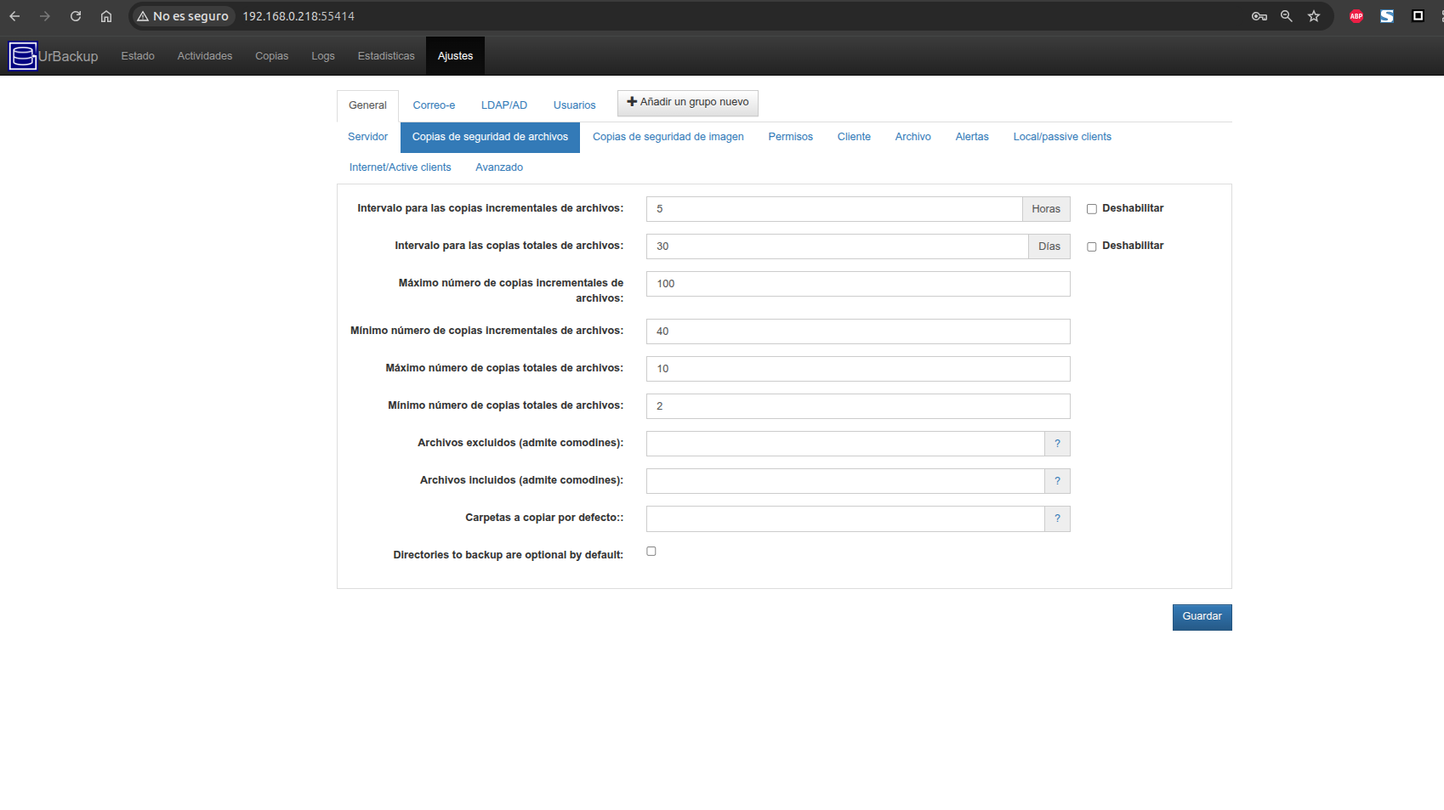Go to the Avanzado settings tab

[x=499, y=167]
